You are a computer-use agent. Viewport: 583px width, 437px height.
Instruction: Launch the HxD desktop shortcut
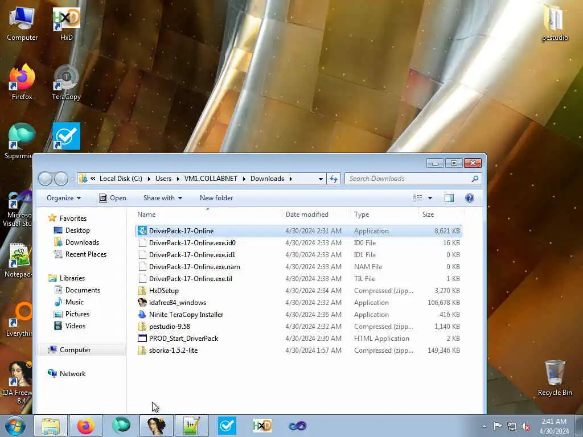(67, 24)
